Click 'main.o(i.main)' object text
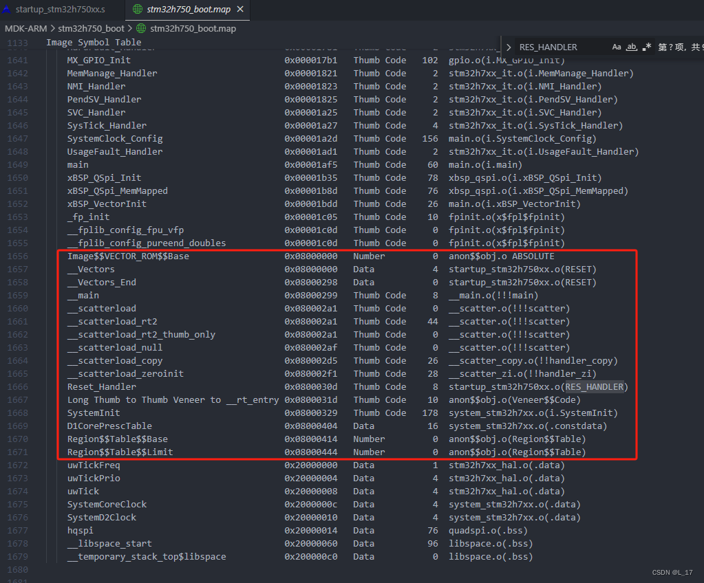704x583 pixels. [485, 164]
